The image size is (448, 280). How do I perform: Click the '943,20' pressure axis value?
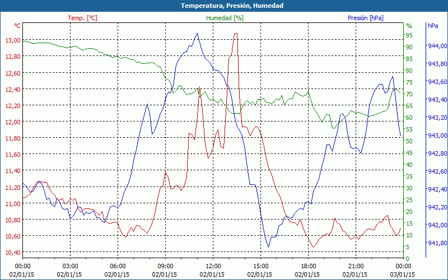click(x=437, y=118)
